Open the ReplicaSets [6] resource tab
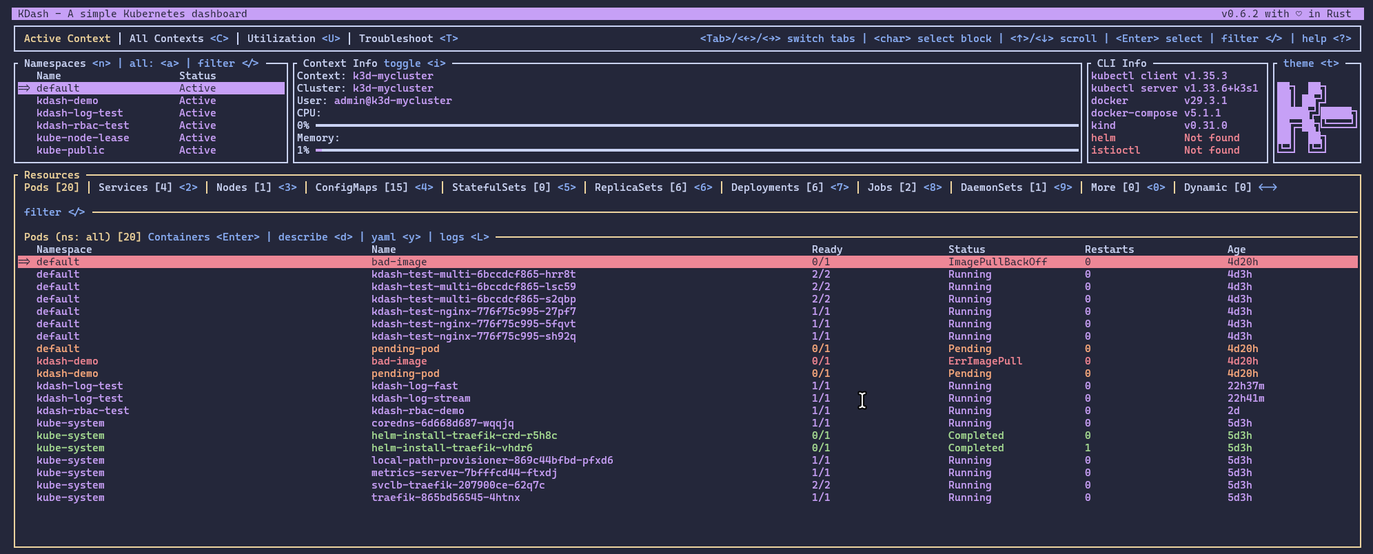Image resolution: width=1373 pixels, height=554 pixels. tap(653, 187)
